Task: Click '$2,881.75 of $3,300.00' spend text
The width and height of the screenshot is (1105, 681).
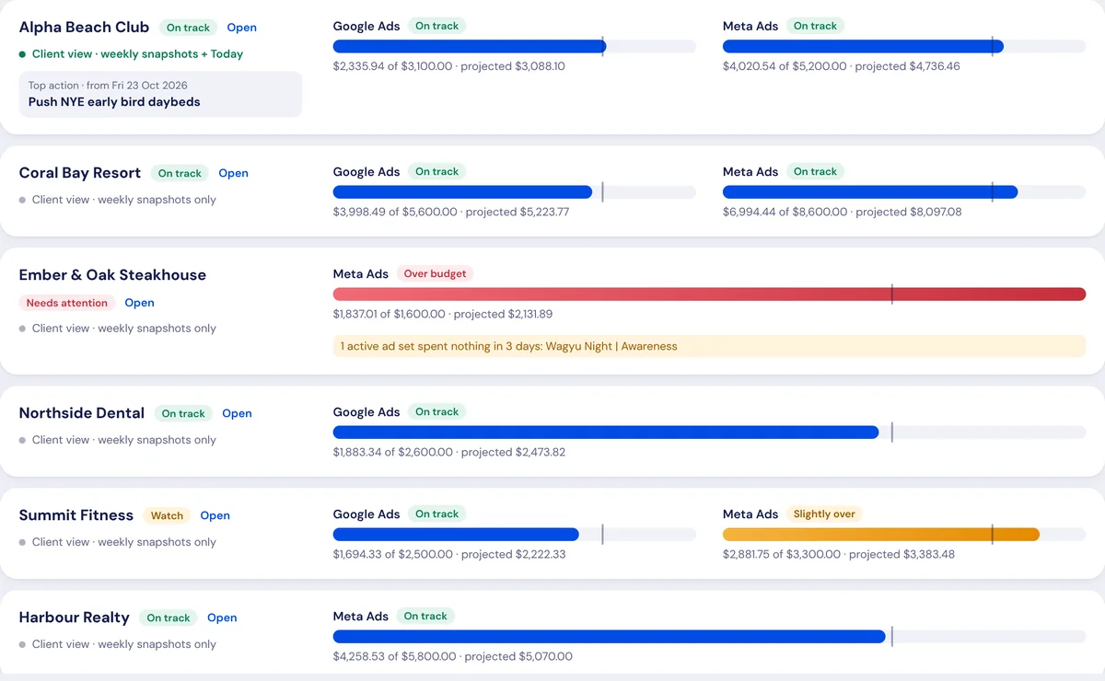Action: tap(782, 554)
